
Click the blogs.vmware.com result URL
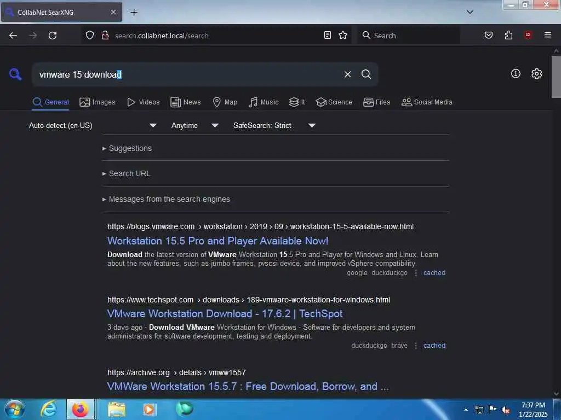pos(260,227)
